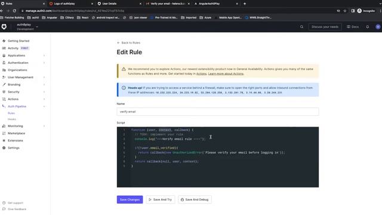The height and width of the screenshot is (215, 382).
Task: Click Save Changes button
Action: (130, 199)
